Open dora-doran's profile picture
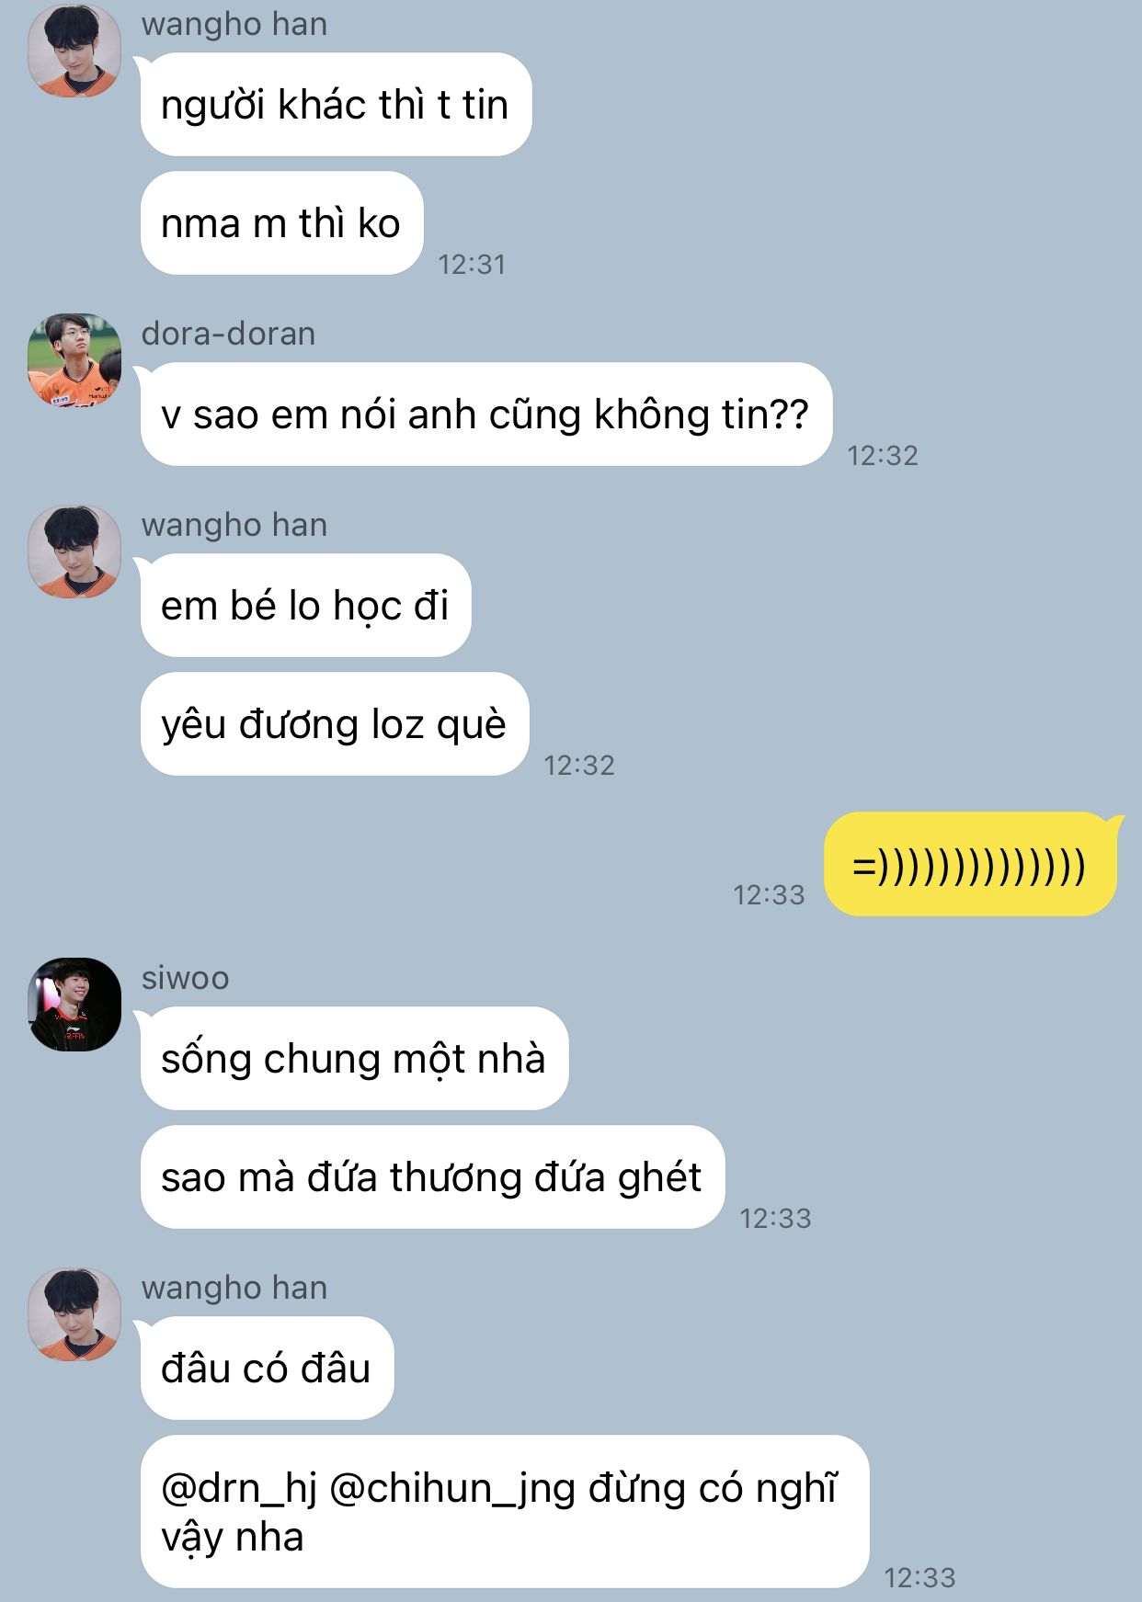1142x1602 pixels. tap(74, 360)
